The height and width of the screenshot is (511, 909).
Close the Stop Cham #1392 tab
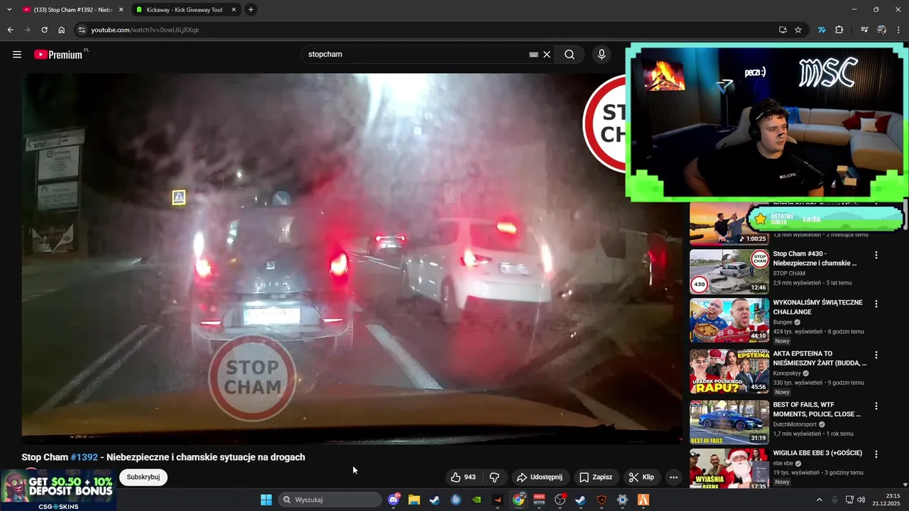tap(121, 10)
